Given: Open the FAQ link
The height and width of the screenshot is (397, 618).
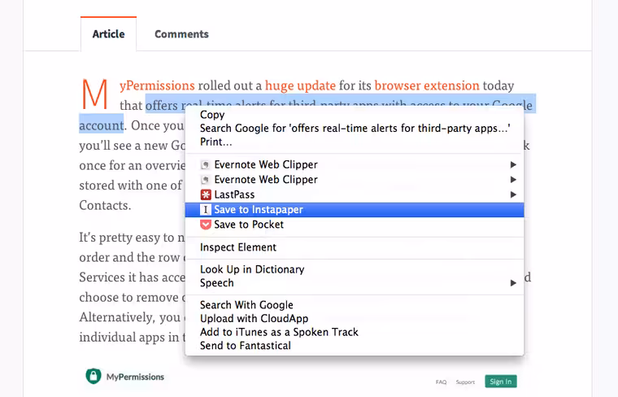Looking at the screenshot, I should click(x=441, y=382).
